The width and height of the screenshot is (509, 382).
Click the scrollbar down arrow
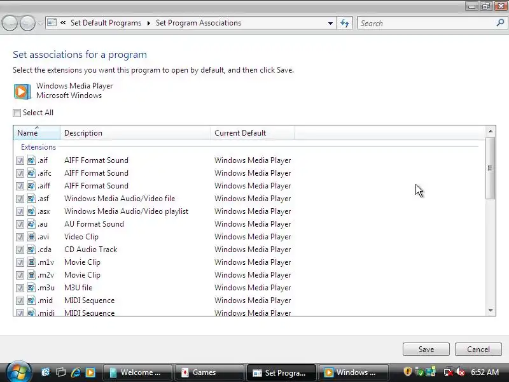[x=490, y=311]
